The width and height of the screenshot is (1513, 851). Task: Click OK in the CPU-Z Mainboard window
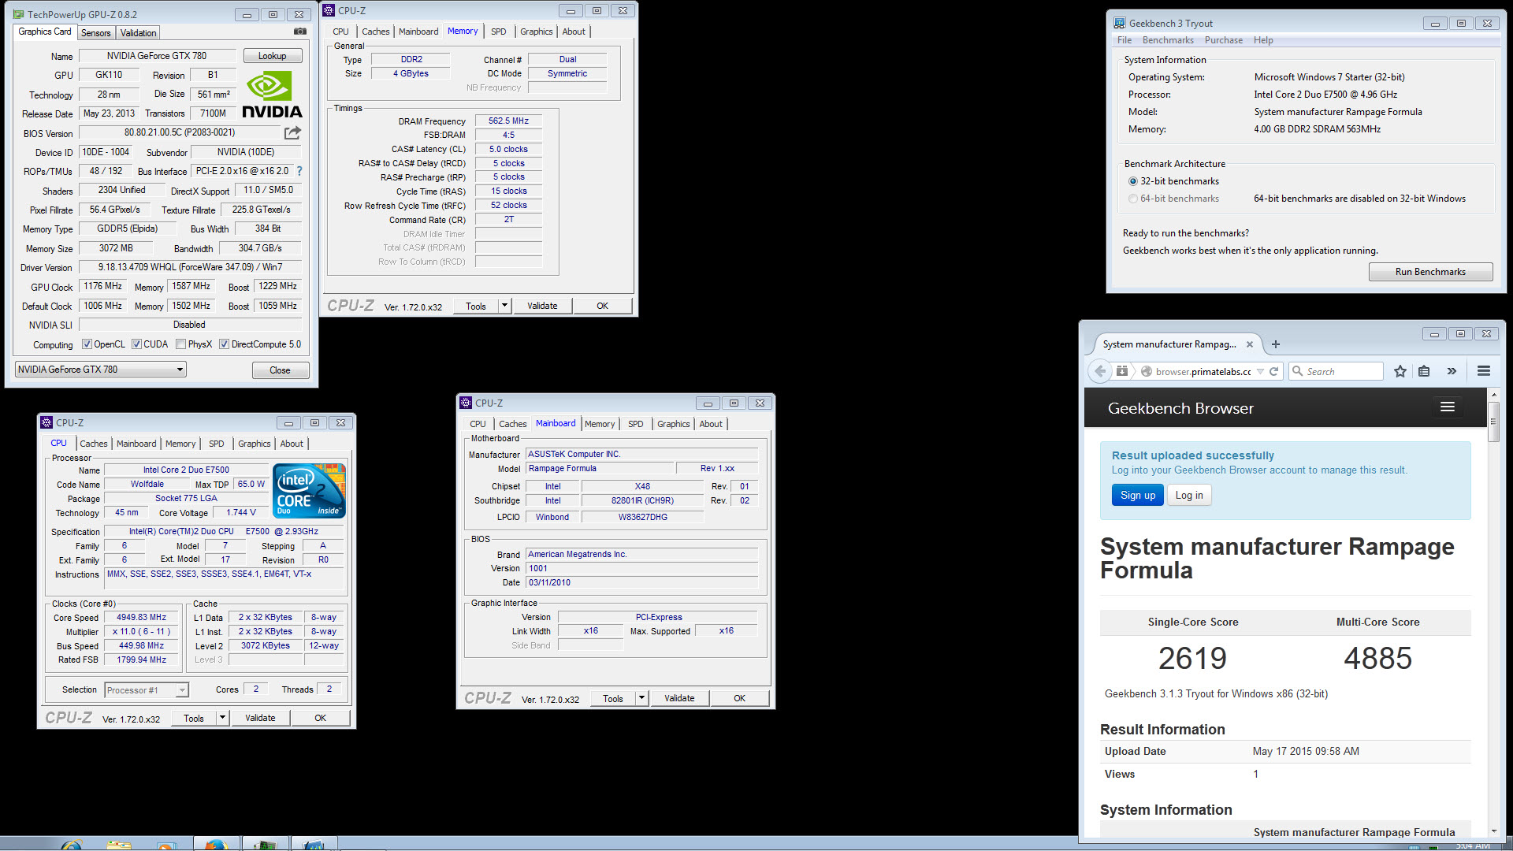tap(739, 698)
